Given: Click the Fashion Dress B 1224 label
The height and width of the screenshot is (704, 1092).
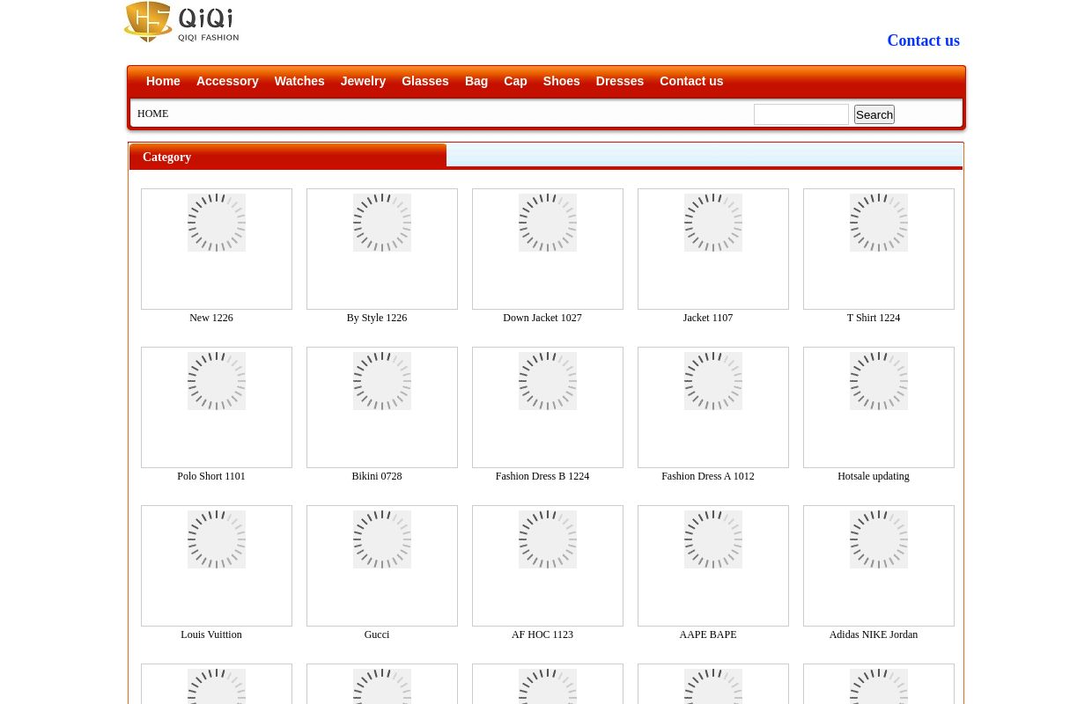Looking at the screenshot, I should click(x=542, y=476).
